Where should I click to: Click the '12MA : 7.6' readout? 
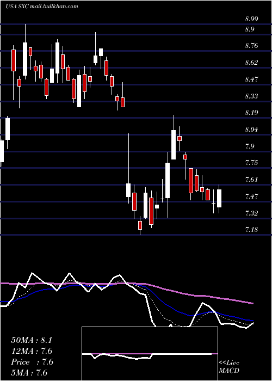click(x=32, y=351)
